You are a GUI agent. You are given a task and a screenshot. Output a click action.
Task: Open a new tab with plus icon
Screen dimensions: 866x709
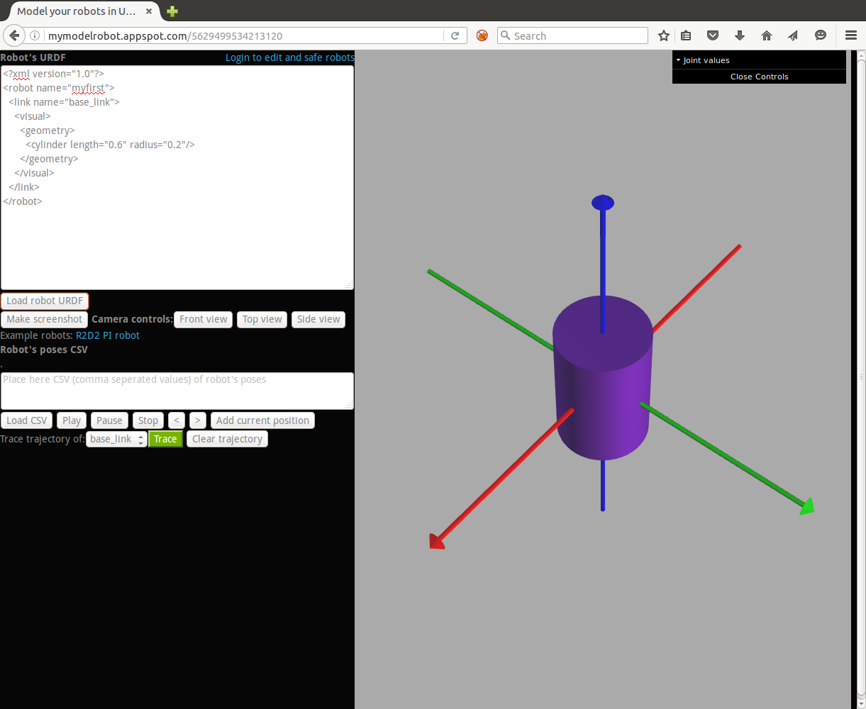172,11
